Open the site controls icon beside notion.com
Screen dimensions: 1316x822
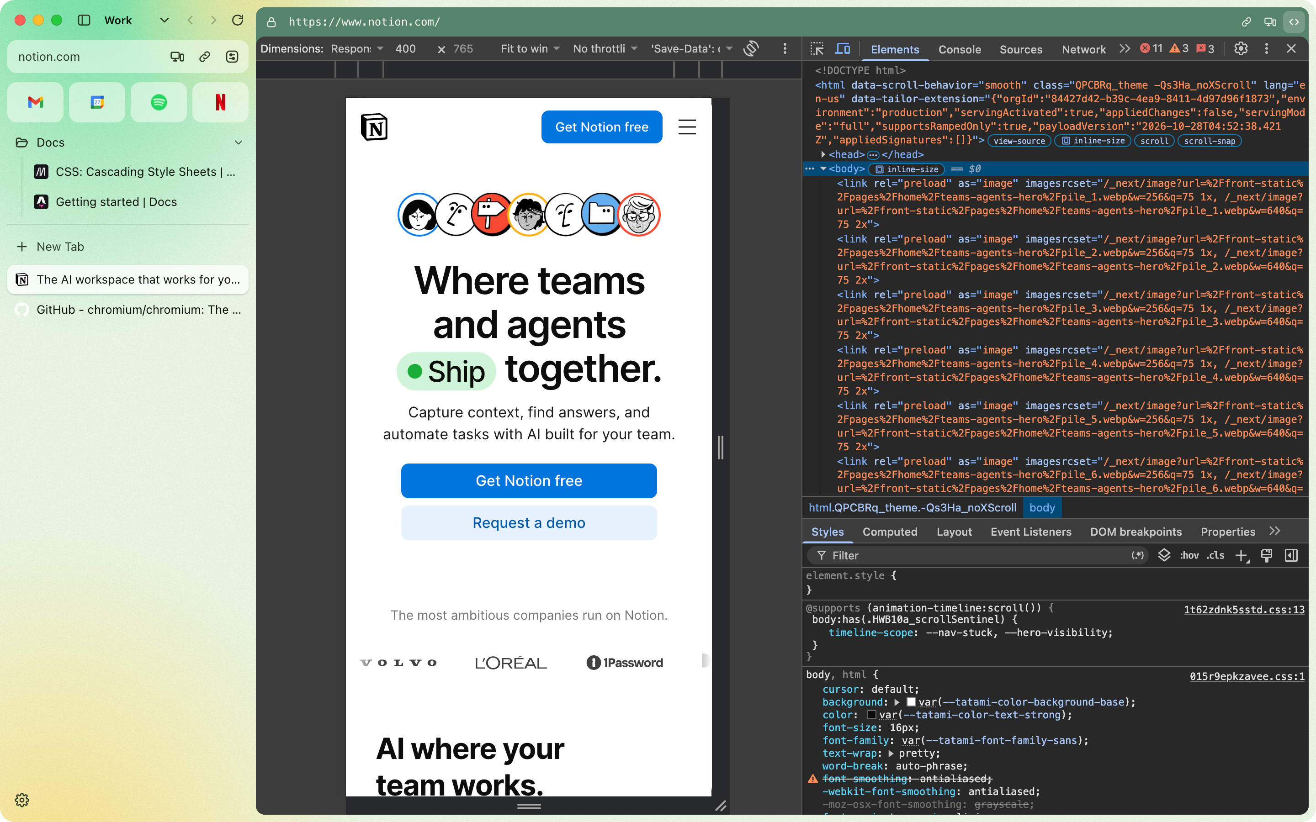(232, 57)
